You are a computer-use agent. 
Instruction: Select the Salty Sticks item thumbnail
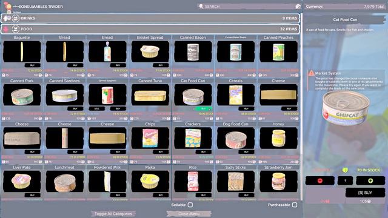coord(236,181)
